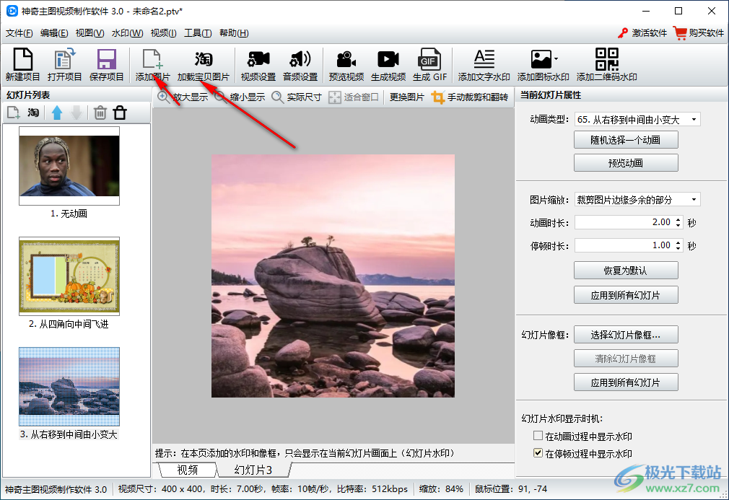Viewport: 729px width, 500px height.
Task: Click status text 视频尺寸: 400 x 400
Action: click(160, 489)
